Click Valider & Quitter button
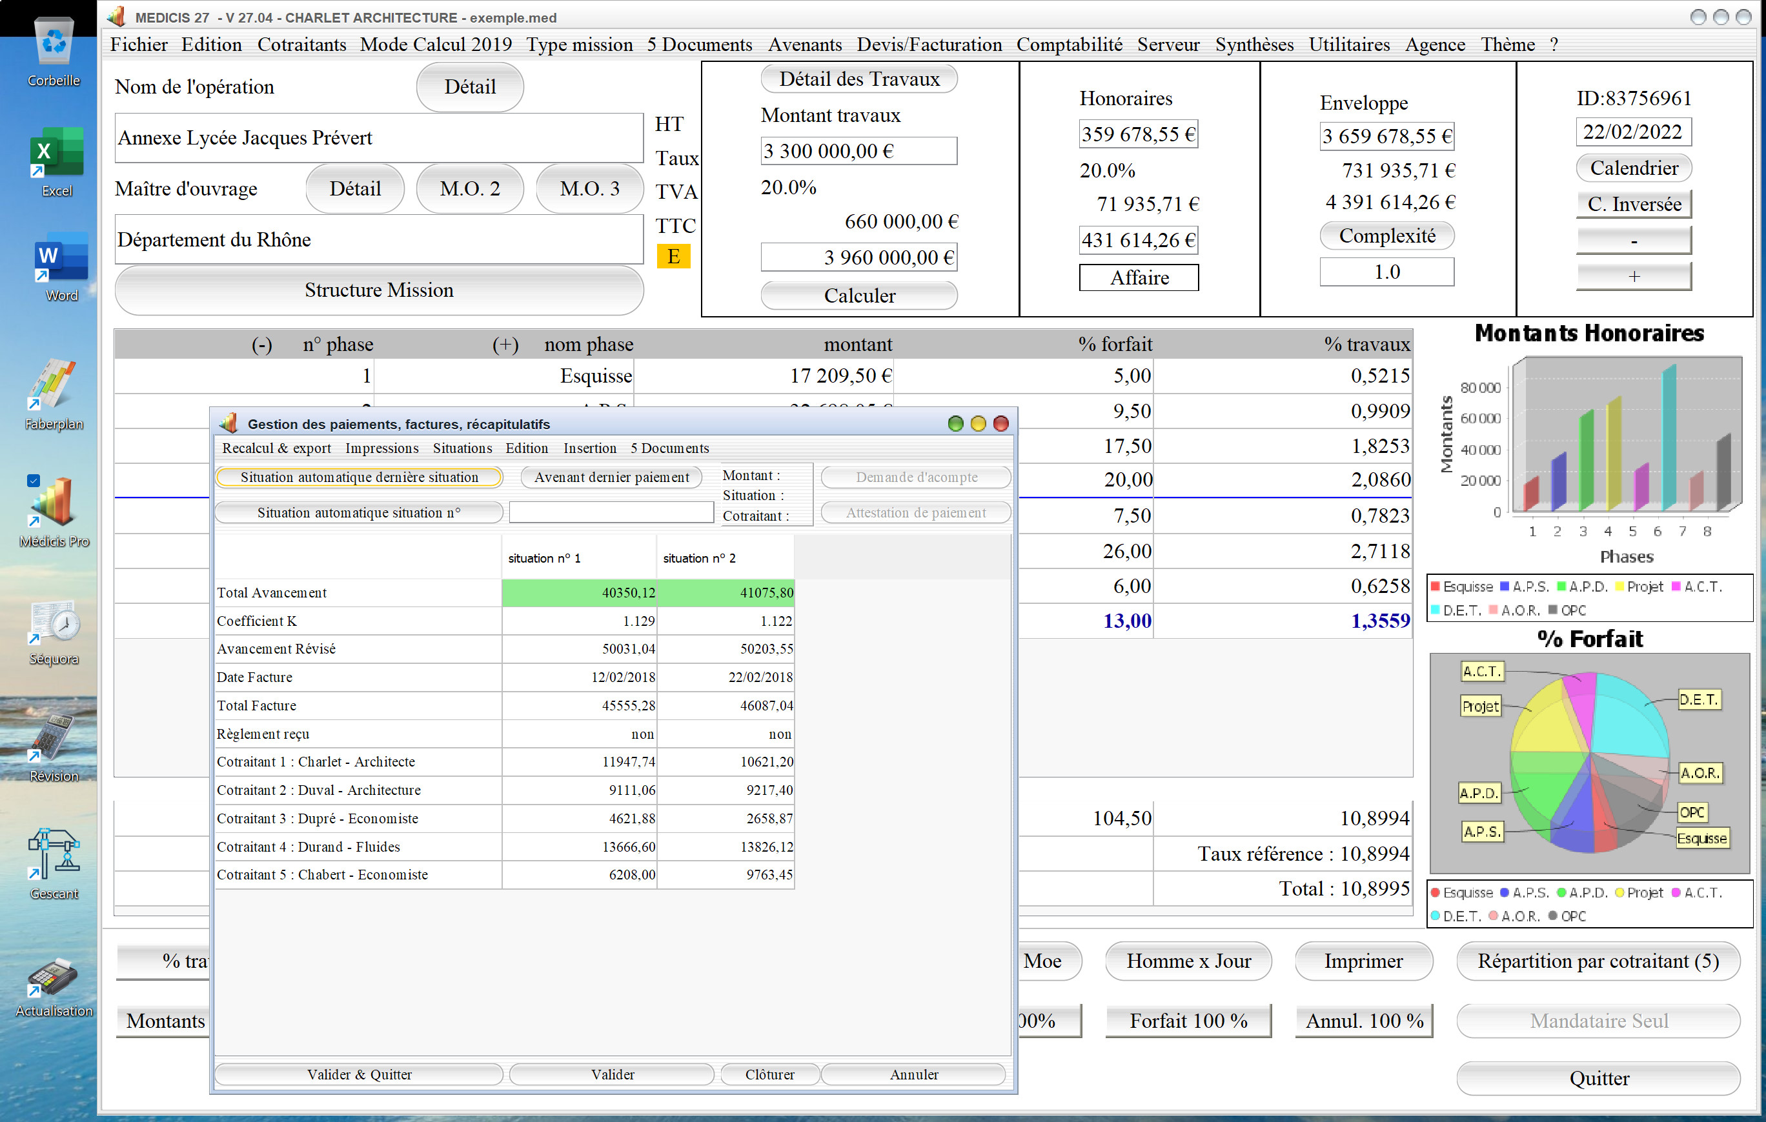 coord(359,1074)
